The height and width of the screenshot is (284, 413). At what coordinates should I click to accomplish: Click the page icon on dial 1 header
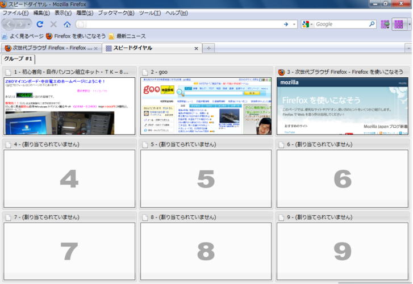click(9, 72)
